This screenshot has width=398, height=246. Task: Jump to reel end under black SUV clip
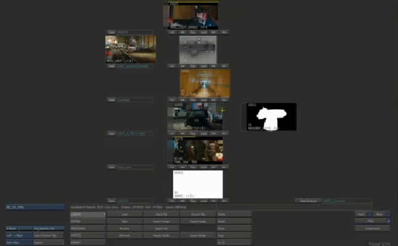pos(224,133)
